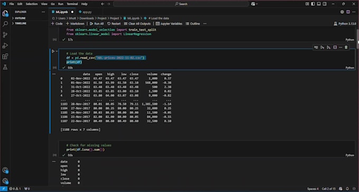359x192 pixels.
Task: Open the Terminal menu
Action: point(72,4)
